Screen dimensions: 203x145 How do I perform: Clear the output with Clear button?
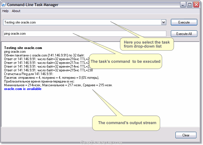(186, 135)
